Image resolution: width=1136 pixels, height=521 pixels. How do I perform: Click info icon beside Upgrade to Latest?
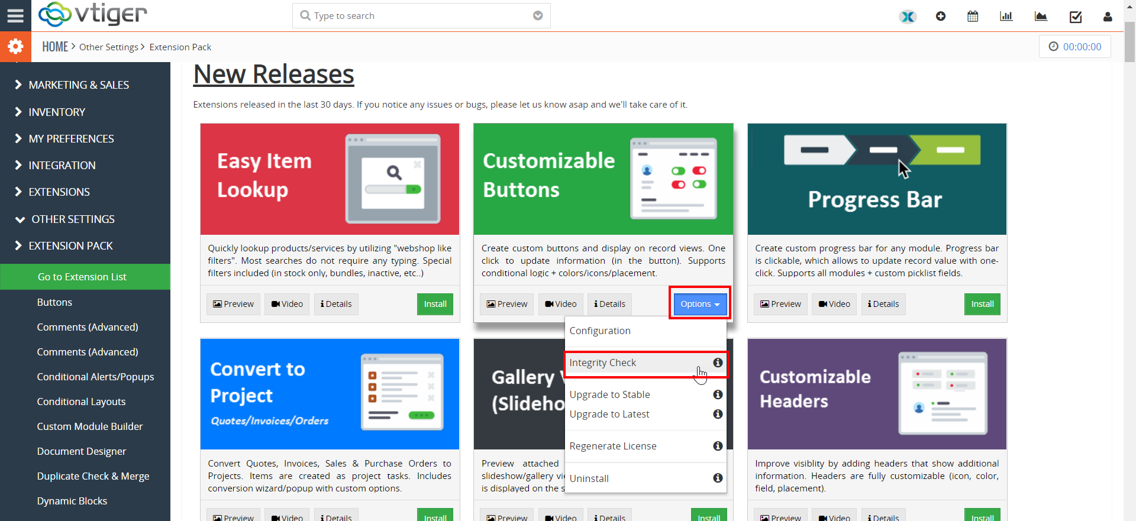[718, 414]
